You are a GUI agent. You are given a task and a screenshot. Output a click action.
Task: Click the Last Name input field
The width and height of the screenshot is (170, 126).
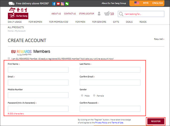click(x=110, y=70)
